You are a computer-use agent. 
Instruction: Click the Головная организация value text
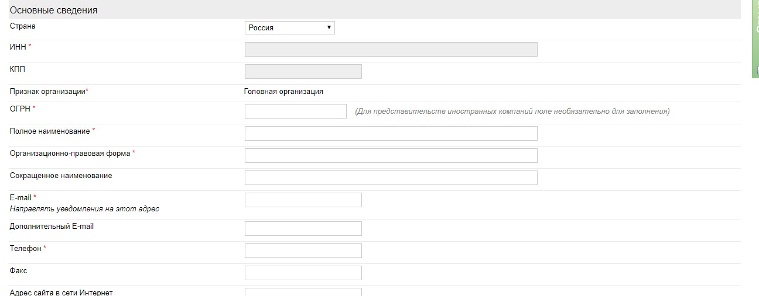(283, 92)
